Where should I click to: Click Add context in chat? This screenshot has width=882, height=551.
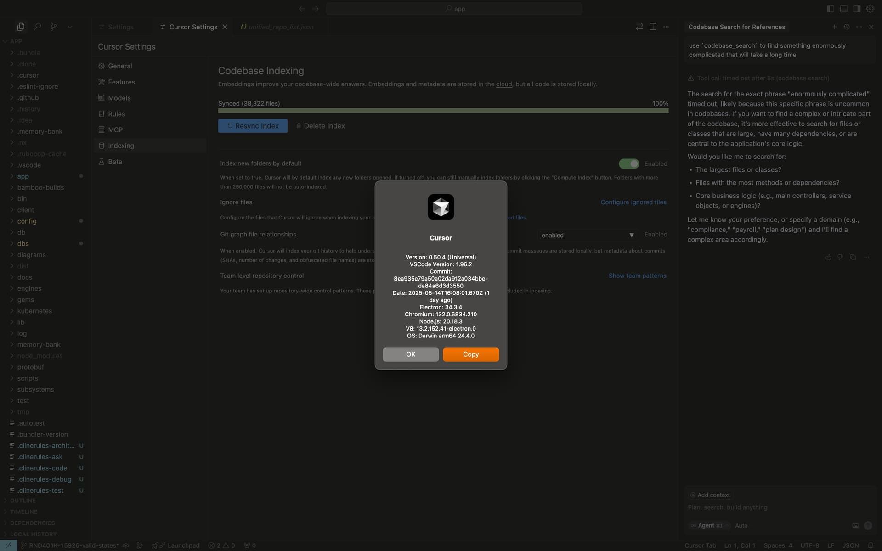710,495
